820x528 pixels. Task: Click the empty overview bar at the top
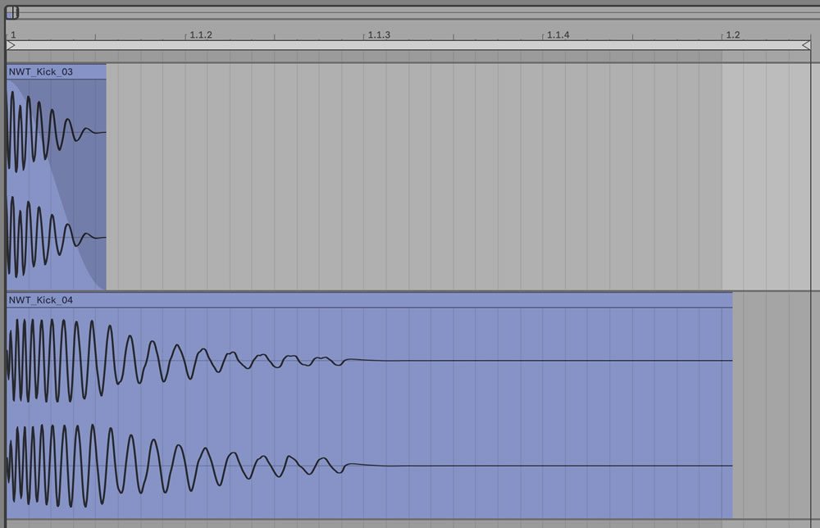410,12
